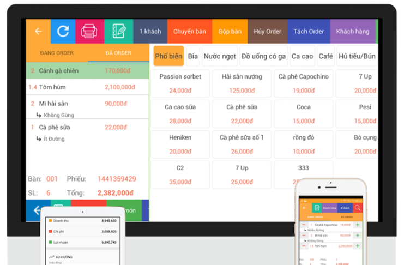Image resolution: width=404 pixels, height=265 pixels.
Task: Tap the orange back arrow in top toolbar
Action: tap(38, 31)
